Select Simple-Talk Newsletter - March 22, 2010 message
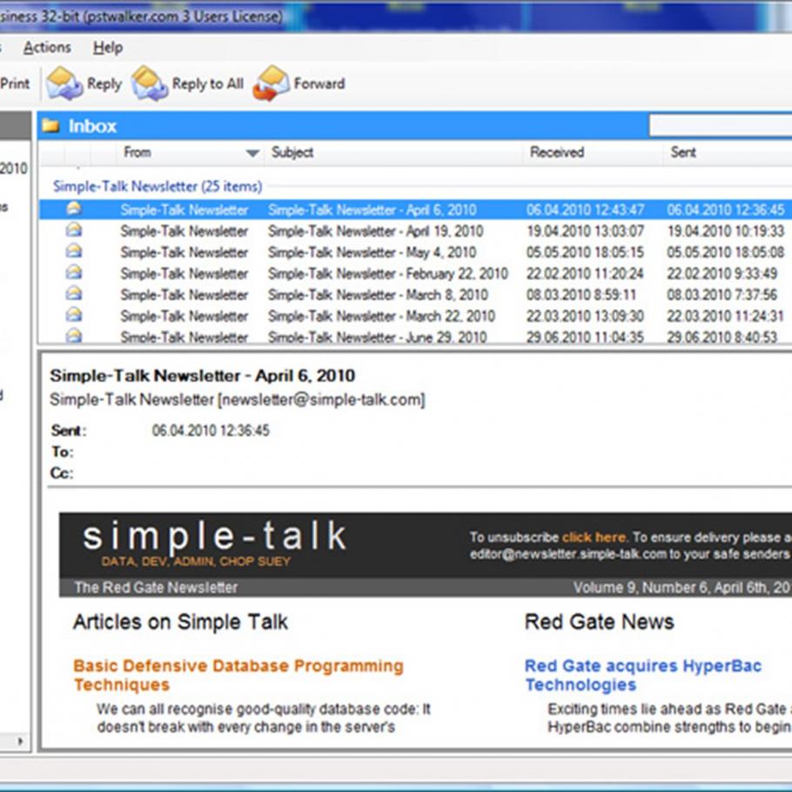This screenshot has height=792, width=792. pos(416,316)
